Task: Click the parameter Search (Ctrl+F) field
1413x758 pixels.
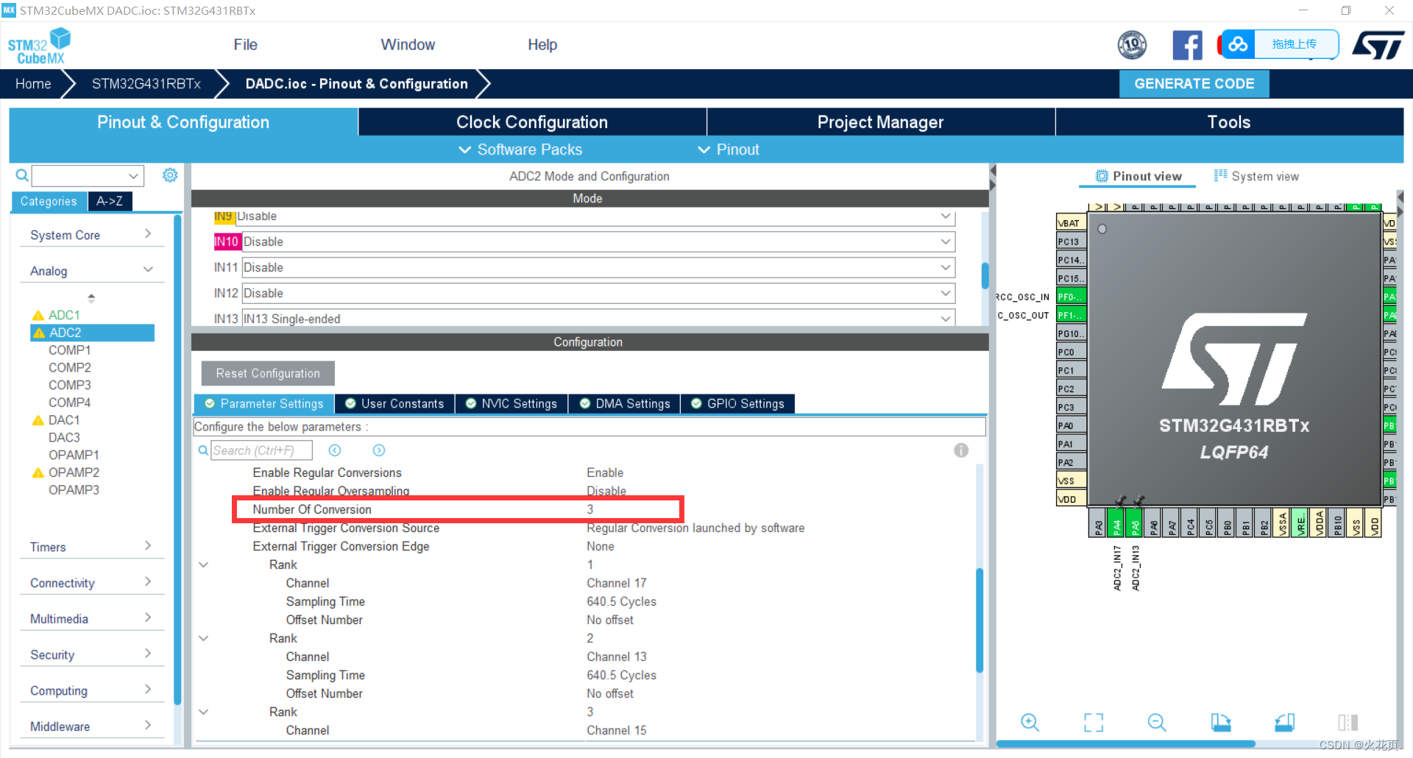Action: click(261, 450)
